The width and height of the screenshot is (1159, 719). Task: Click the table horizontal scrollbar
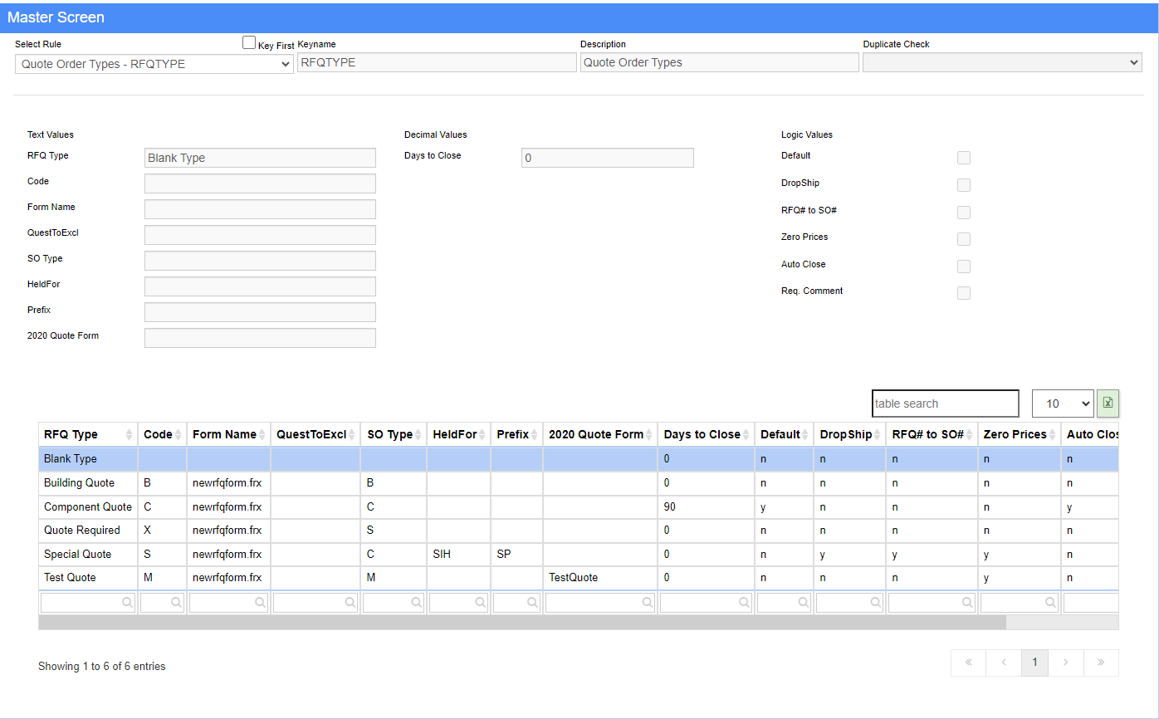click(522, 622)
